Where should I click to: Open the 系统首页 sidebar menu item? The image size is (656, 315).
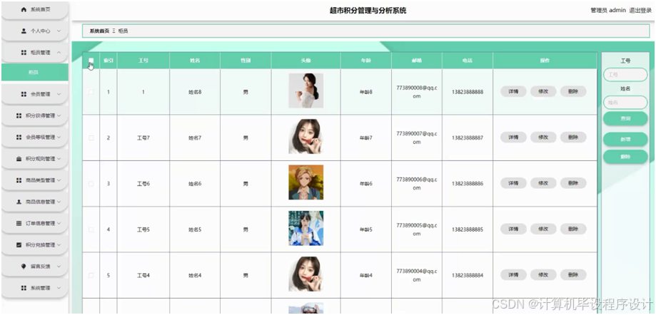(35, 9)
